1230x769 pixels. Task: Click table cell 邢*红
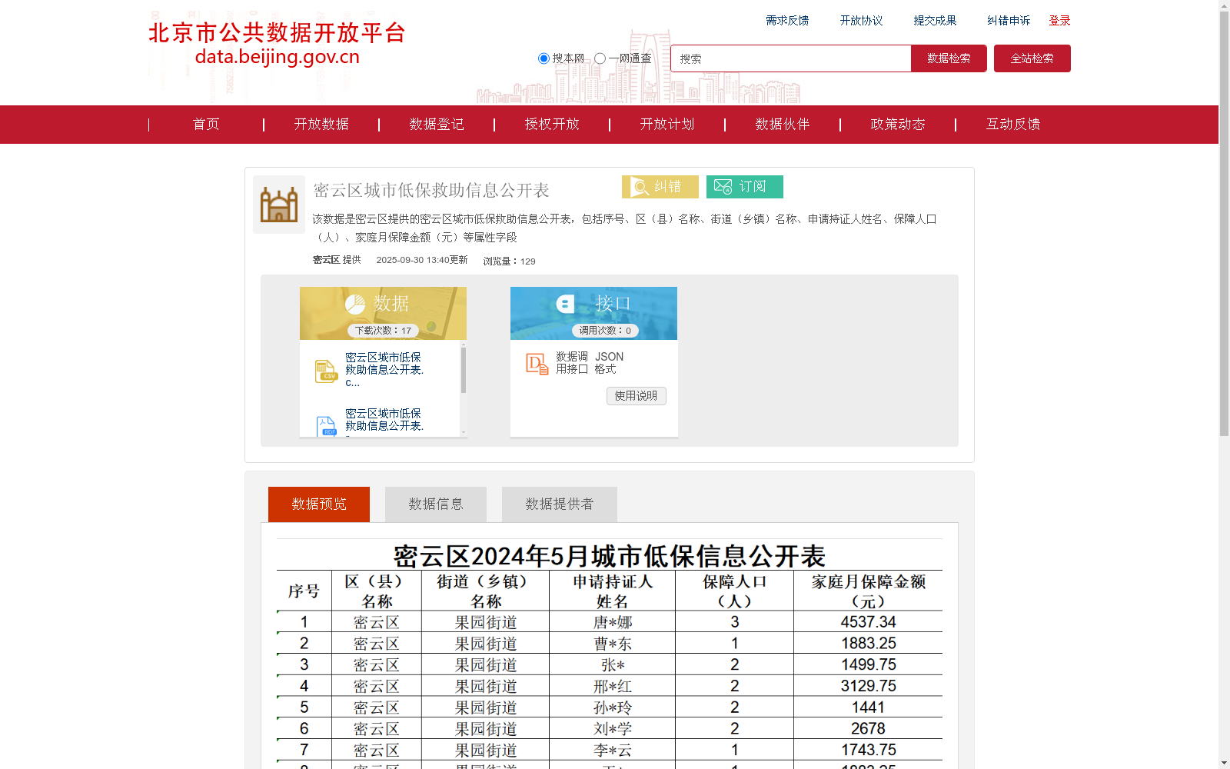[x=613, y=686]
